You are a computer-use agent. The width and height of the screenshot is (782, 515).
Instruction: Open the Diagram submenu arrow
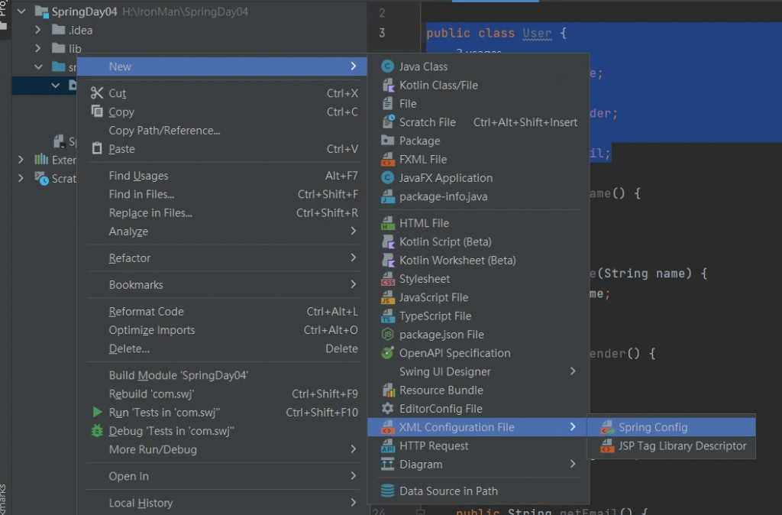pyautogui.click(x=573, y=464)
